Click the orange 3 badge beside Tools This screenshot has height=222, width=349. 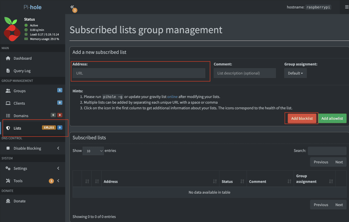(51, 181)
